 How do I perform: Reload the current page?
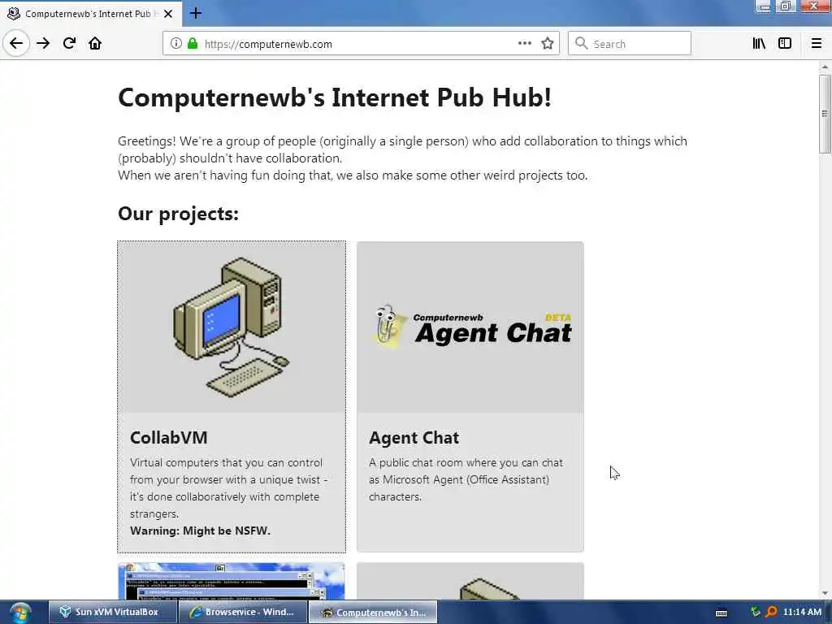[x=69, y=43]
